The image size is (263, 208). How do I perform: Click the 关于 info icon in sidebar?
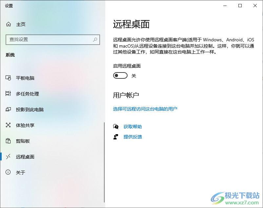(8, 172)
